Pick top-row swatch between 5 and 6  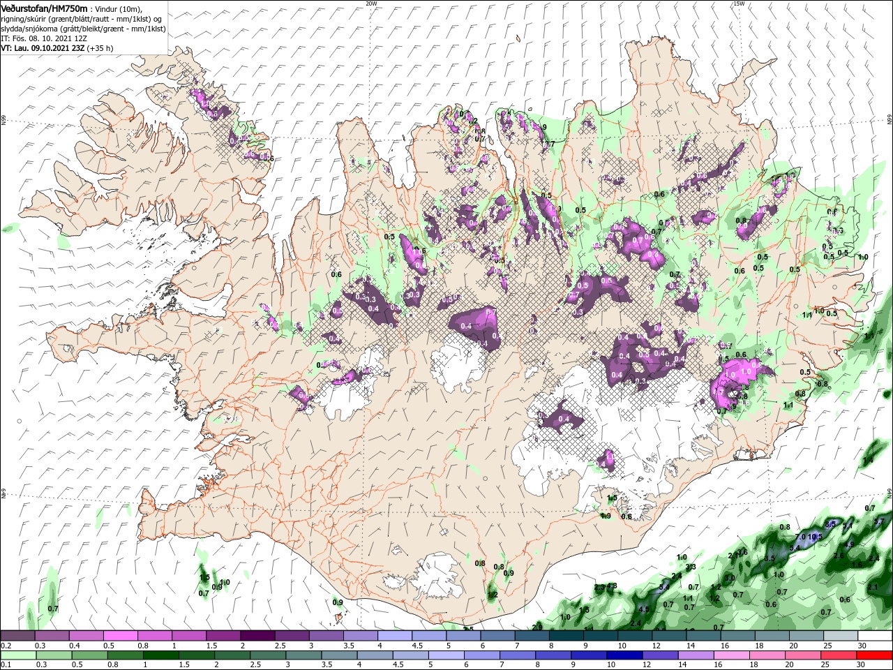tap(463, 636)
